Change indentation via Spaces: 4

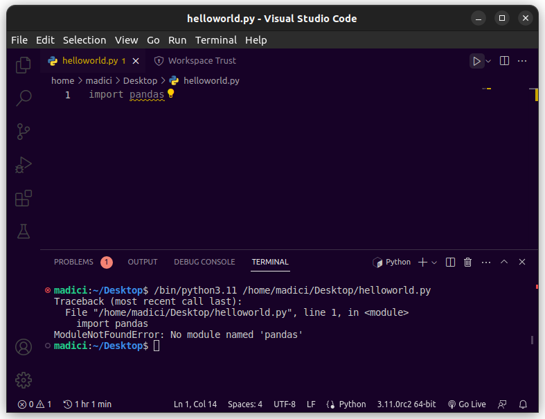point(245,404)
